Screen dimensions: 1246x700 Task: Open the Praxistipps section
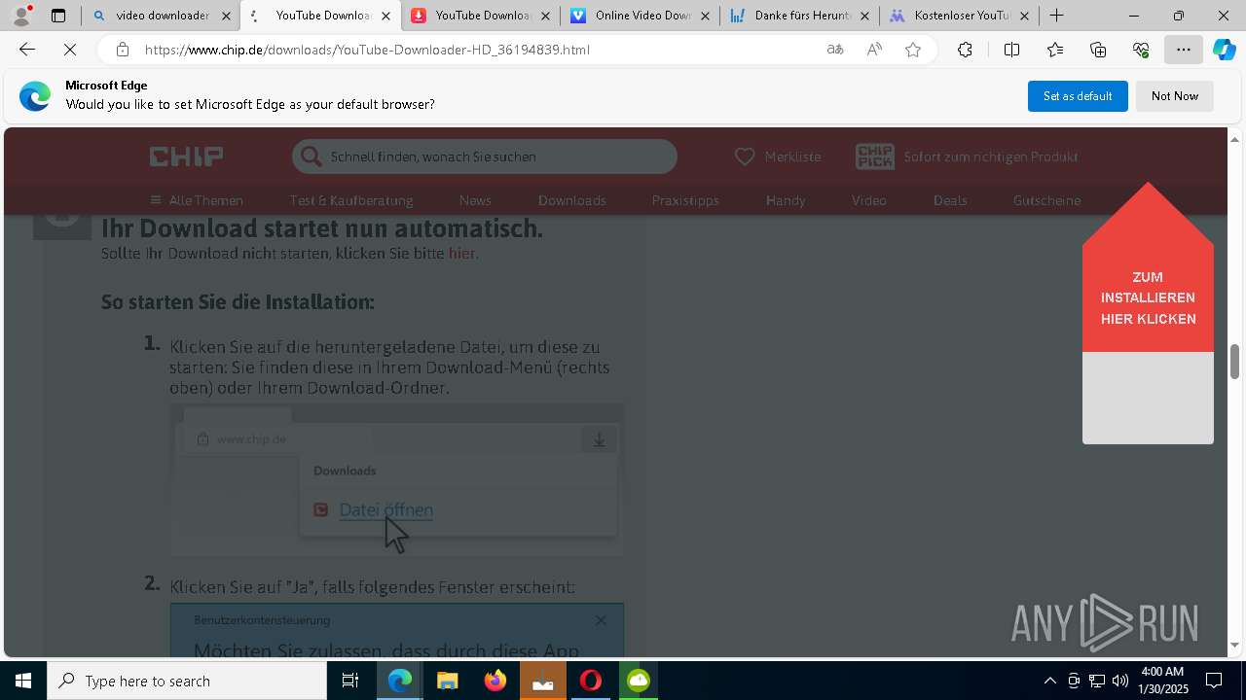685,200
